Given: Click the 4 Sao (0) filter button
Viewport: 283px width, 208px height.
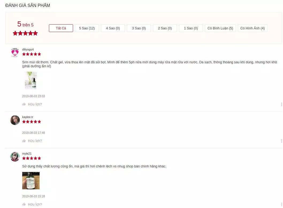Looking at the screenshot, I should pos(113,28).
